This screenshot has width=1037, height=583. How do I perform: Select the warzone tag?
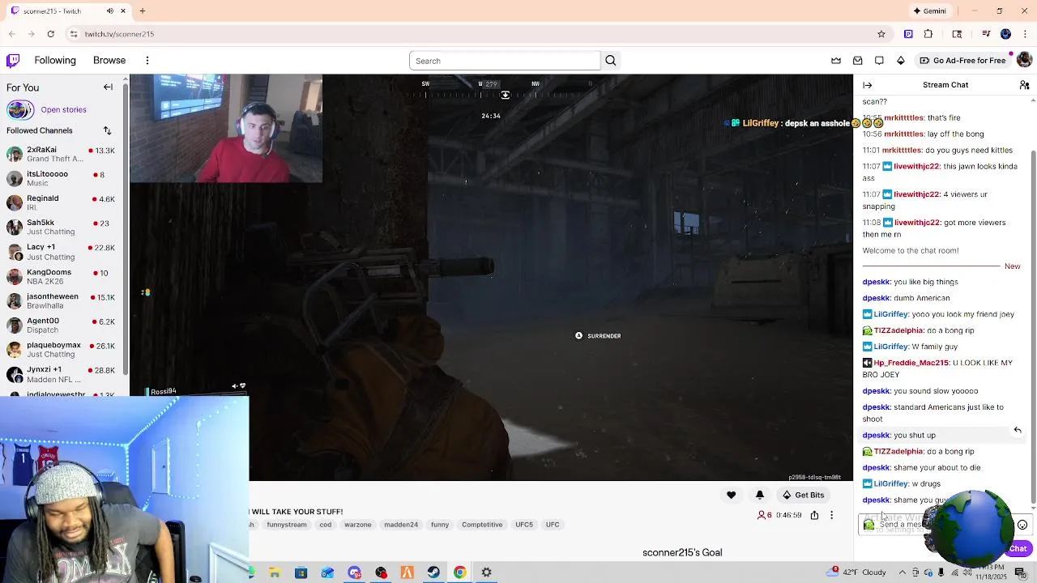click(357, 525)
